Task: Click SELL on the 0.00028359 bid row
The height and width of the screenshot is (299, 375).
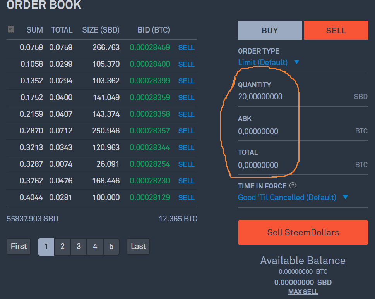Action: click(x=186, y=98)
